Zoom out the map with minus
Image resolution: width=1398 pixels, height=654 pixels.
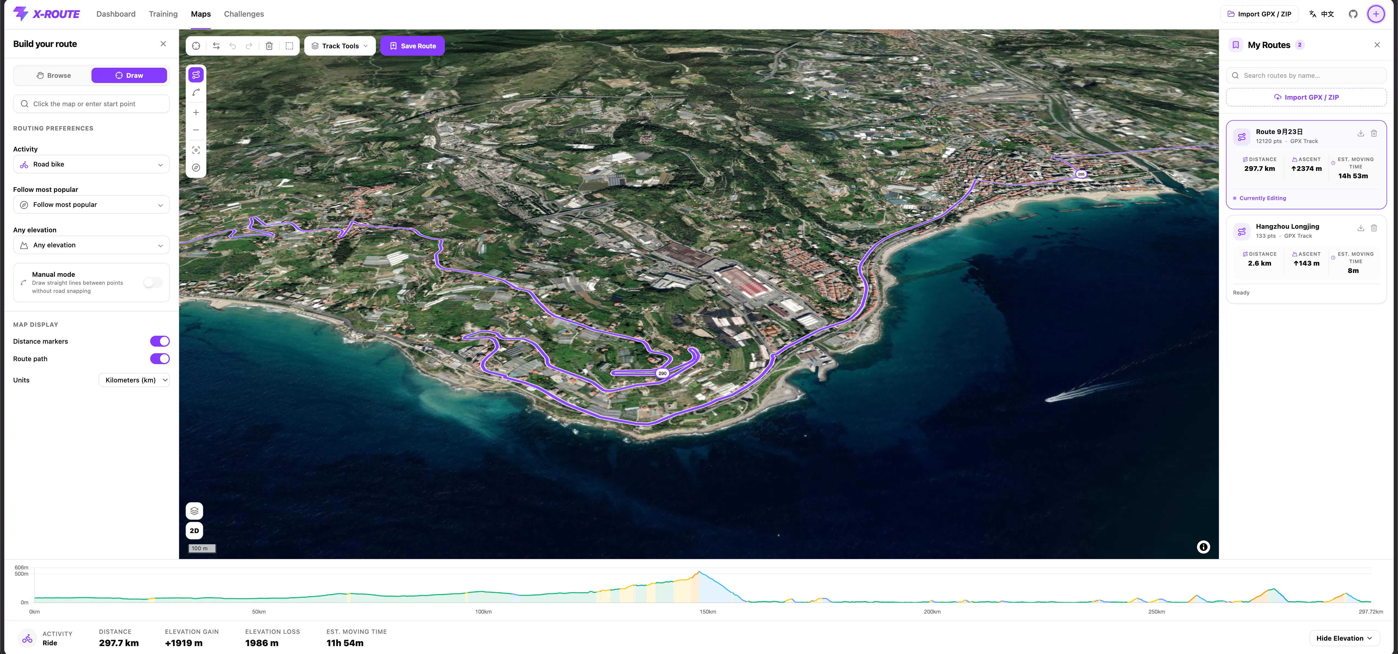click(196, 130)
